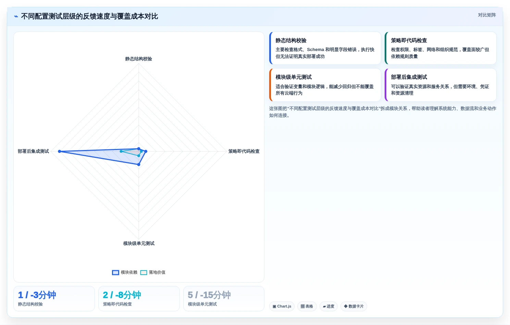This screenshot has width=510, height=325.
Task: Select the 1 / -3分钟 stat card
Action: coord(54,299)
